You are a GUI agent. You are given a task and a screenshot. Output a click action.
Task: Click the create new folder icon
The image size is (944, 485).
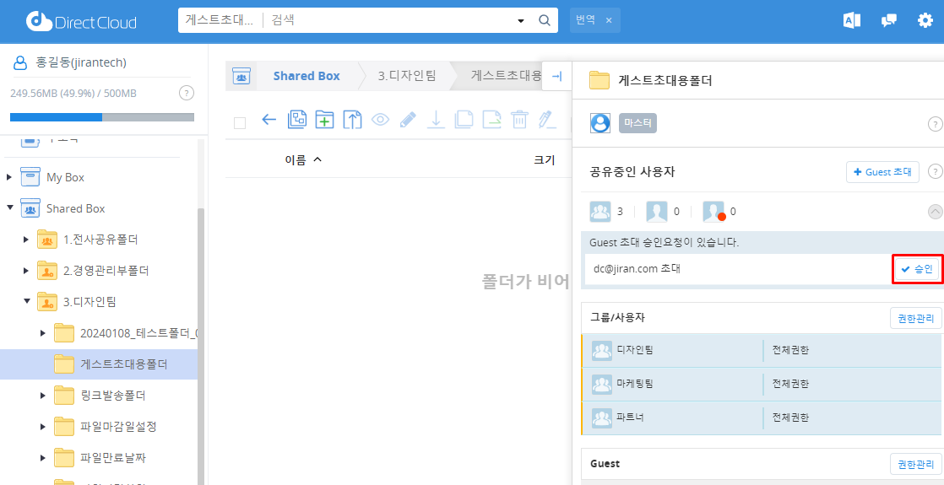click(x=324, y=120)
